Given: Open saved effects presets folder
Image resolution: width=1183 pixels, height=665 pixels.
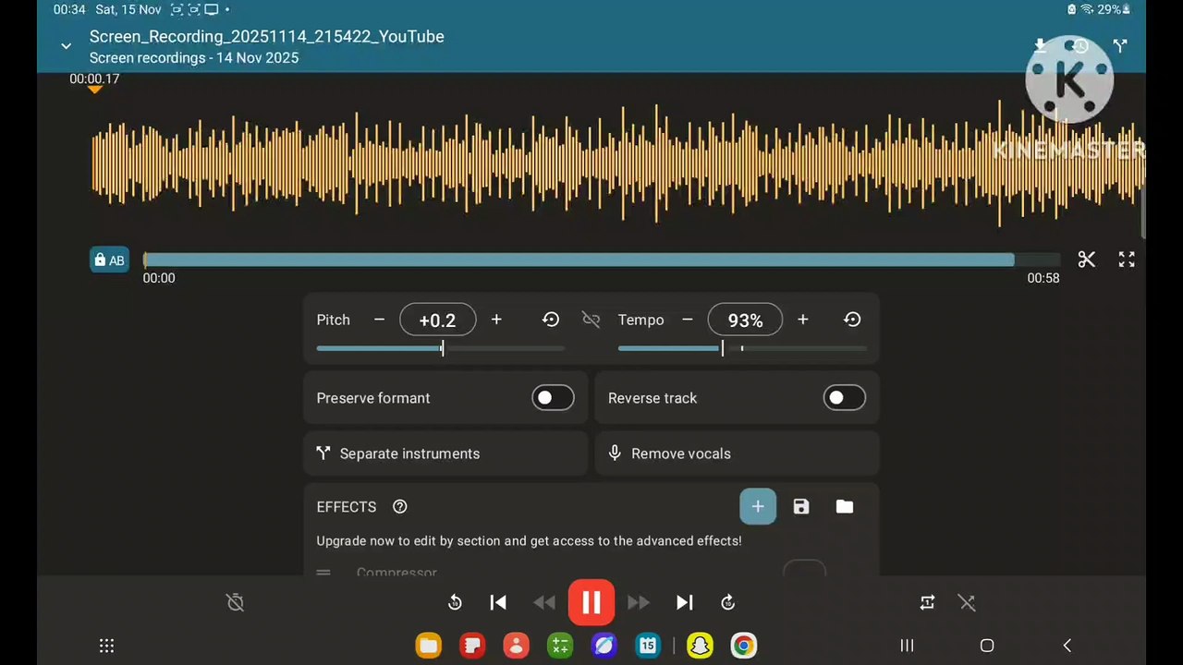Looking at the screenshot, I should click(845, 506).
